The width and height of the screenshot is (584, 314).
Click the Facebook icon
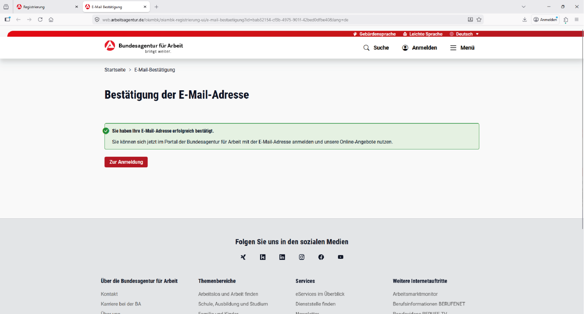click(321, 257)
